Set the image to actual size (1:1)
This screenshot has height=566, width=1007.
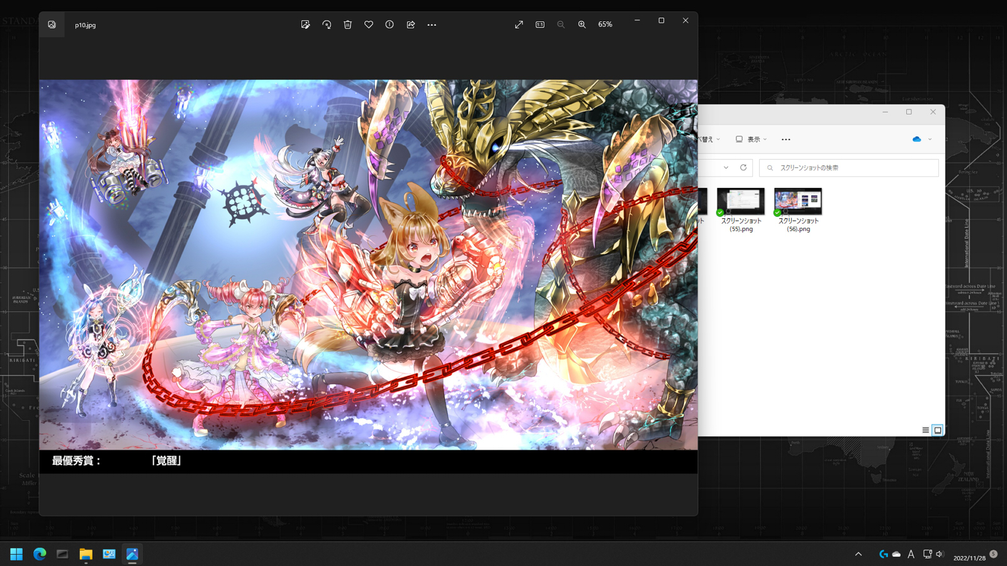(x=540, y=25)
